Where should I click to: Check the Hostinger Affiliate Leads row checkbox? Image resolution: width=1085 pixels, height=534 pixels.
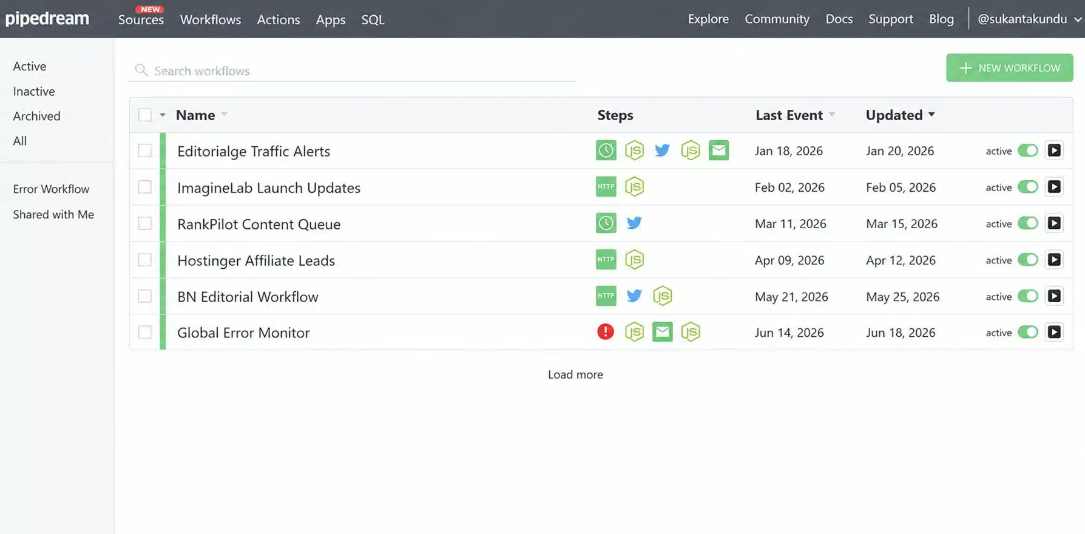coord(144,260)
